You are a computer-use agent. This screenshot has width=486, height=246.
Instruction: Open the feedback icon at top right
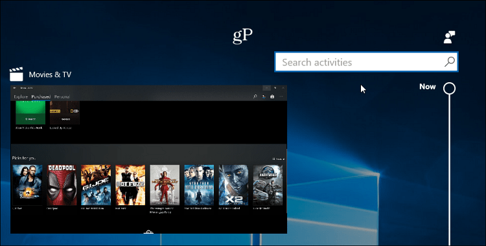pyautogui.click(x=449, y=37)
